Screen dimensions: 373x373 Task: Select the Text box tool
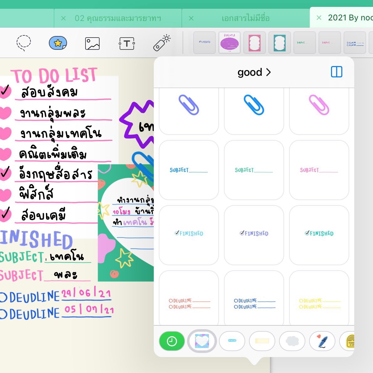[x=127, y=44]
